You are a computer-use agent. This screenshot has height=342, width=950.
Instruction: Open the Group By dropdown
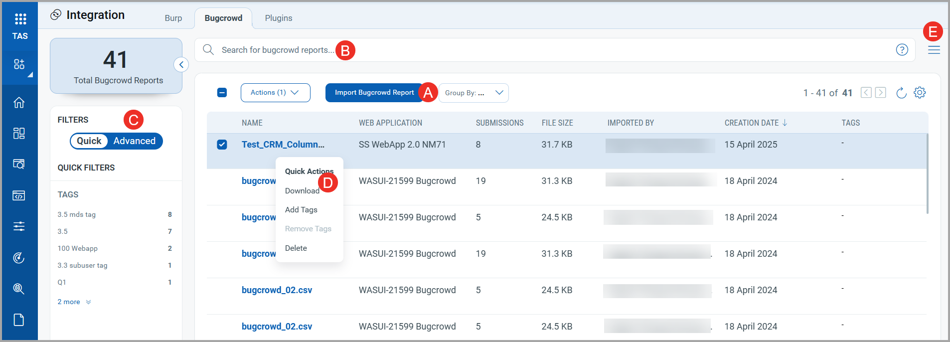click(x=474, y=93)
